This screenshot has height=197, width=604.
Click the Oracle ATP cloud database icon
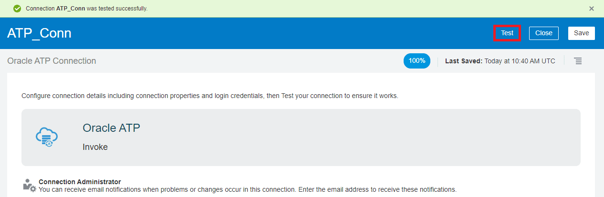pyautogui.click(x=47, y=137)
